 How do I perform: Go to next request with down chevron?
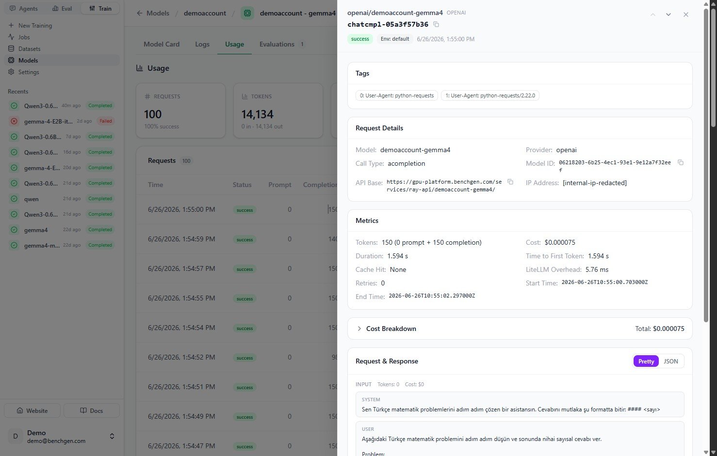(668, 15)
